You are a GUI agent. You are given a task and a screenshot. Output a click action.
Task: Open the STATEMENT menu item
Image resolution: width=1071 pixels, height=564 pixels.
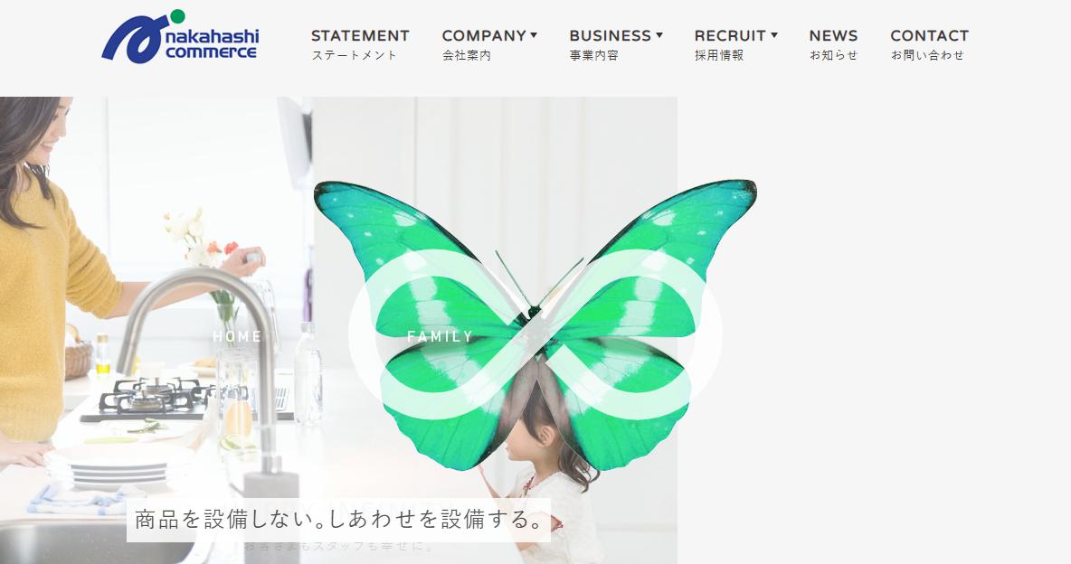(x=360, y=35)
